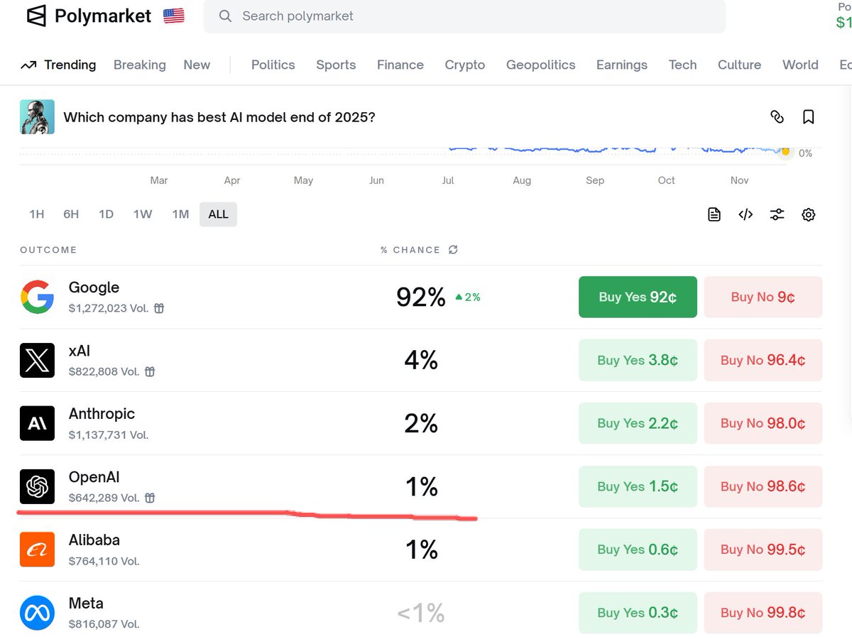Click Buy Yes 1.5¢ for OpenAI
The image size is (852, 639).
(x=638, y=486)
